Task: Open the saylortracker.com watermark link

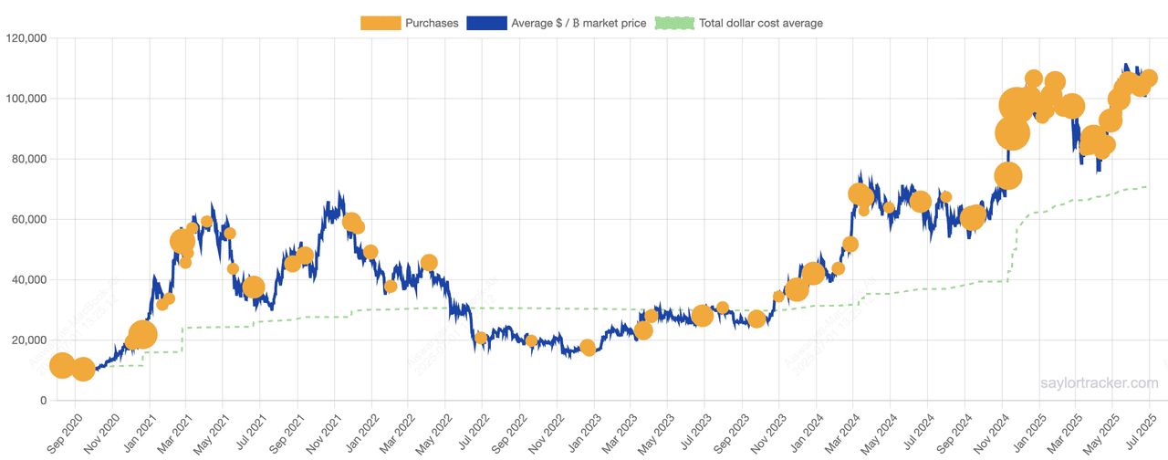Action: click(x=1099, y=383)
